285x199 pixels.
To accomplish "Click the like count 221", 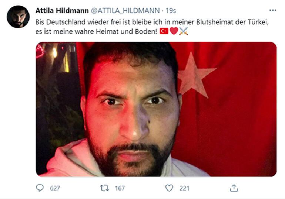I will coord(184,188).
